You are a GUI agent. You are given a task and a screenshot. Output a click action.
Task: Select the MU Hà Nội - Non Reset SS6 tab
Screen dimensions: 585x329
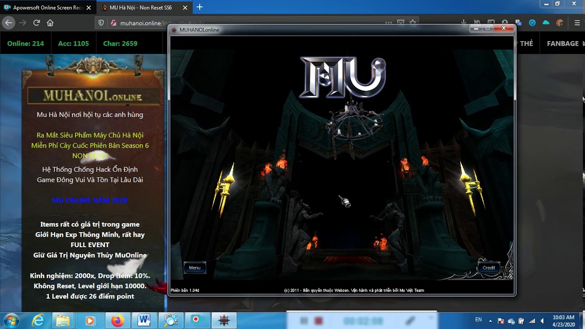[144, 8]
